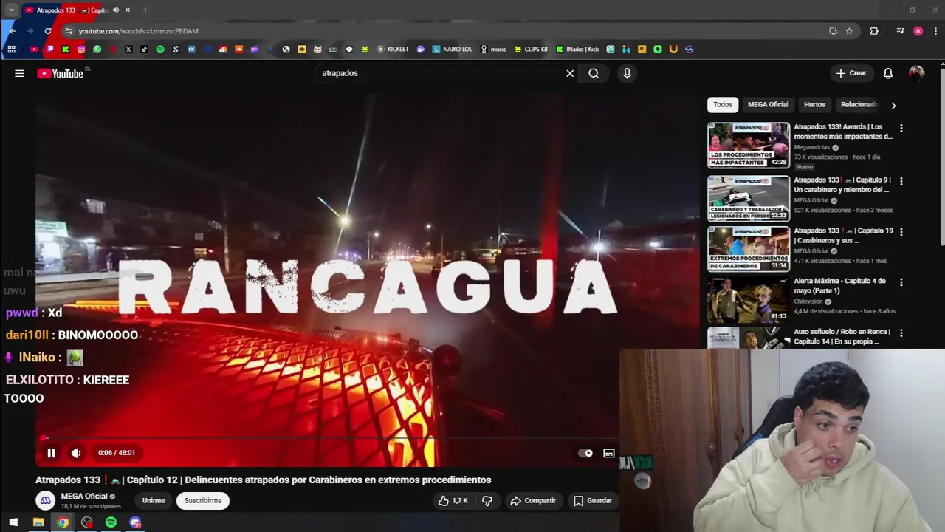Open a new browser tab
Viewport: 945px width, 532px height.
click(145, 10)
